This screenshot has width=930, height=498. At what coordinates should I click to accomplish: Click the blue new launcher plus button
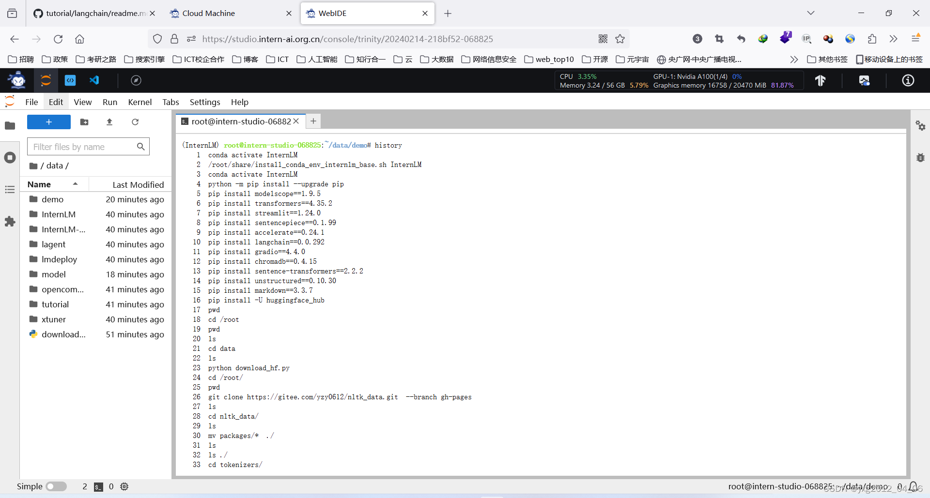click(x=49, y=122)
